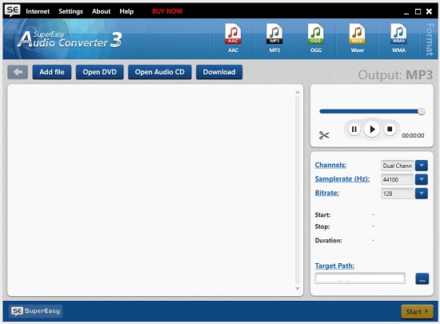Click the Channels label link
The width and height of the screenshot is (440, 324).
click(x=330, y=165)
